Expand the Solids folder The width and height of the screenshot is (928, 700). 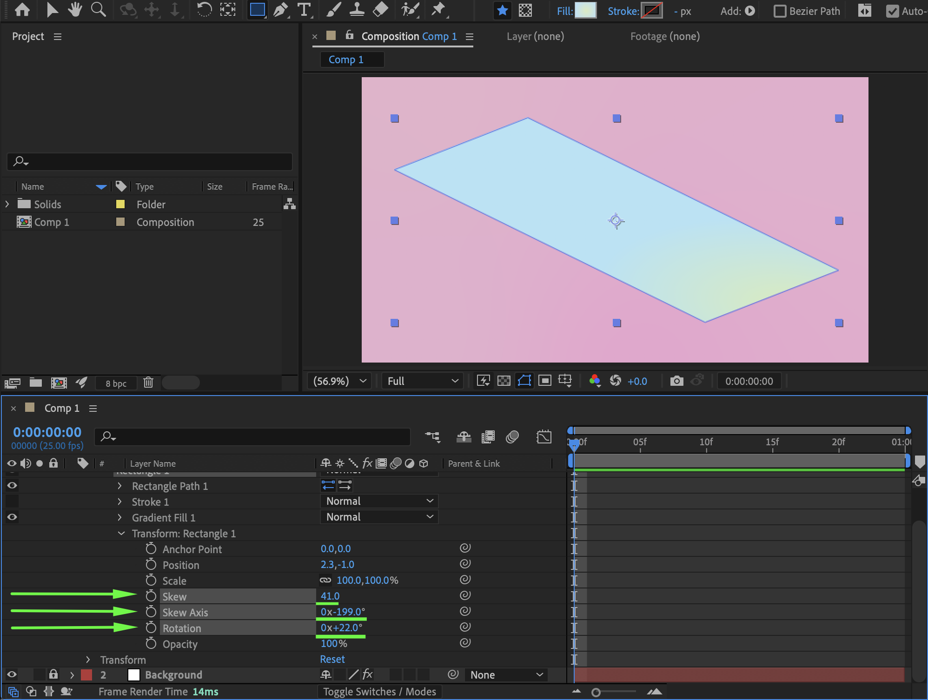pos(7,204)
